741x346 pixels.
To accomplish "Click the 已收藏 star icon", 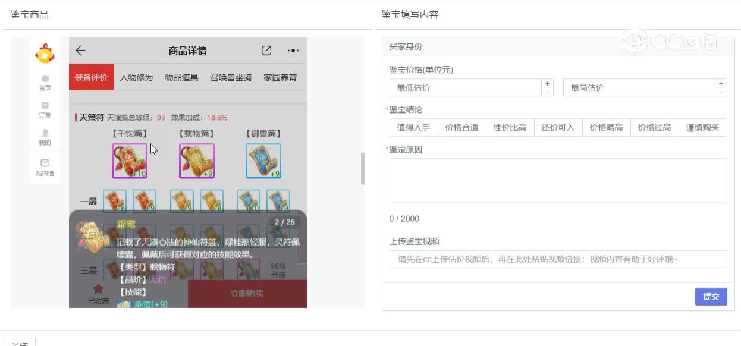I will coord(98,289).
